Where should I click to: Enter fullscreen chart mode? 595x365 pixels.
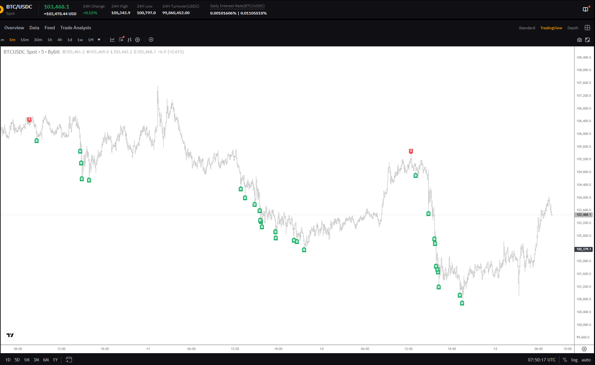pyautogui.click(x=587, y=40)
